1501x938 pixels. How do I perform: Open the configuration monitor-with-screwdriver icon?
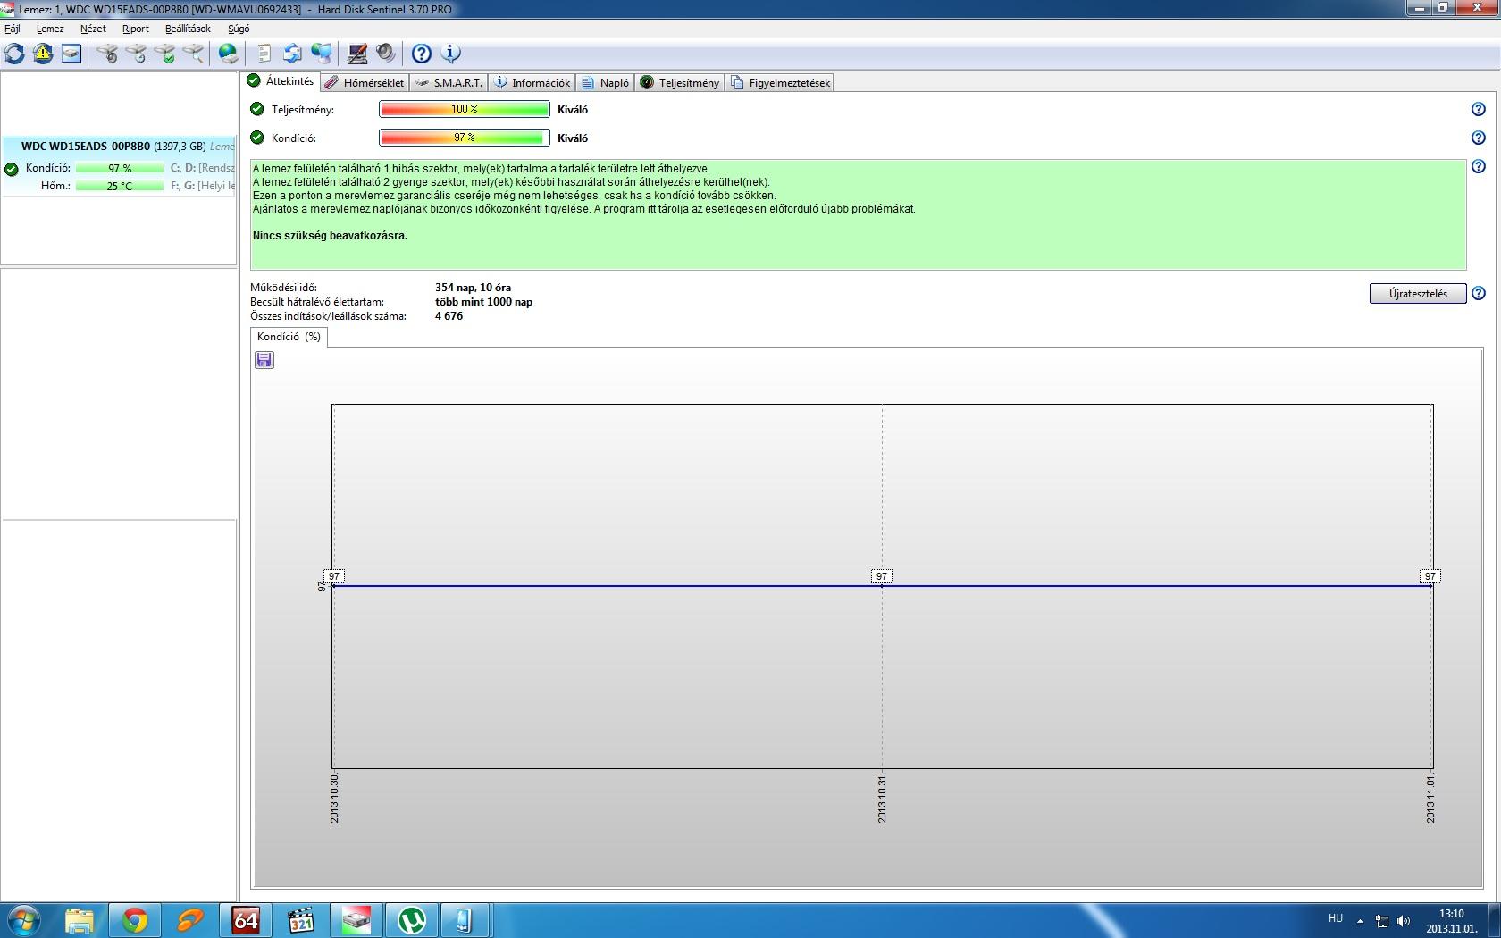[x=357, y=54]
